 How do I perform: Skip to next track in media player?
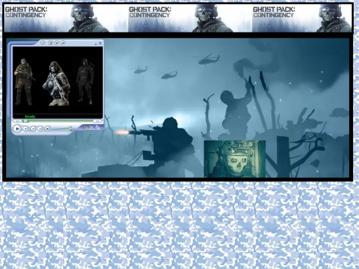41,129
